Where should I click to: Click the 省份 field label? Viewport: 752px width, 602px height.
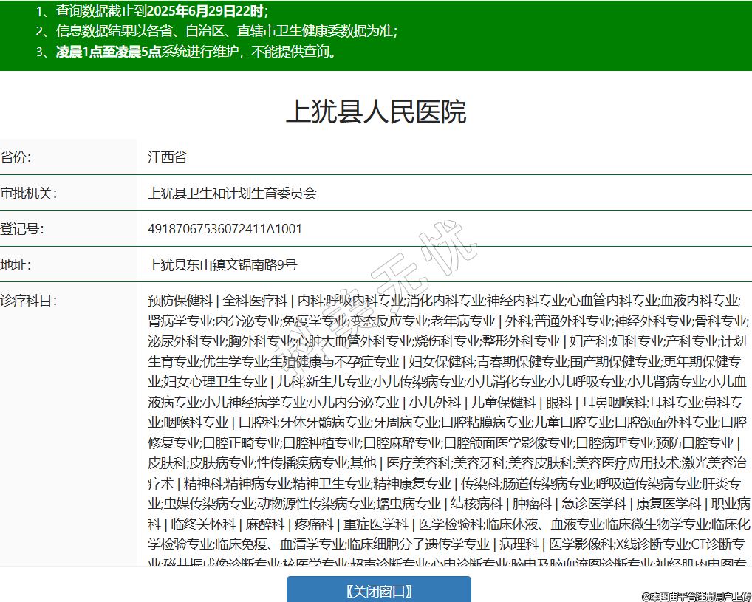[16, 157]
